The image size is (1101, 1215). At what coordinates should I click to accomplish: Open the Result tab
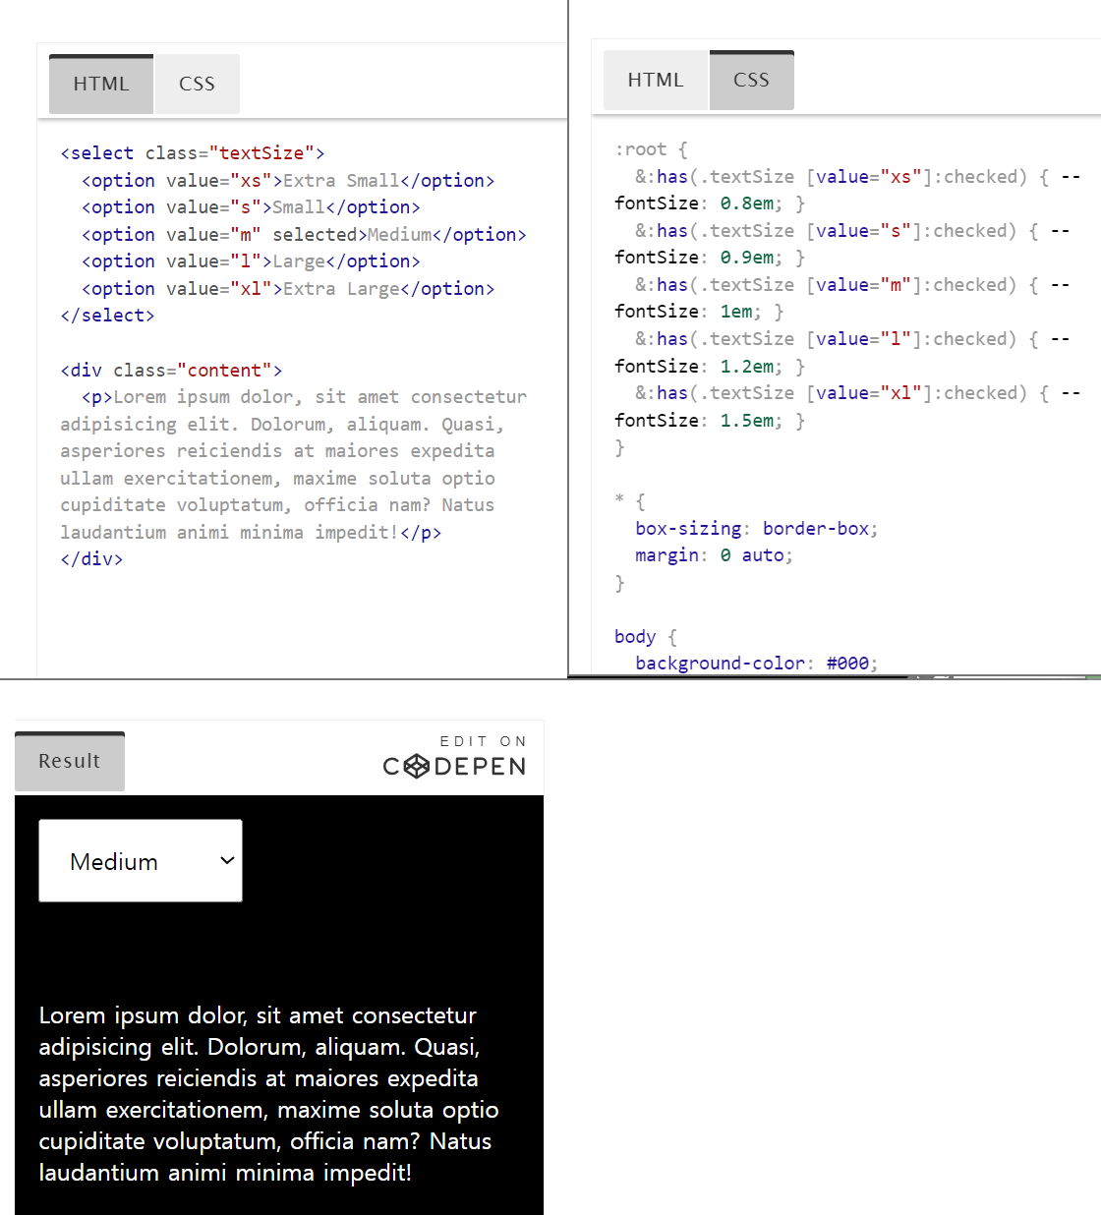70,762
